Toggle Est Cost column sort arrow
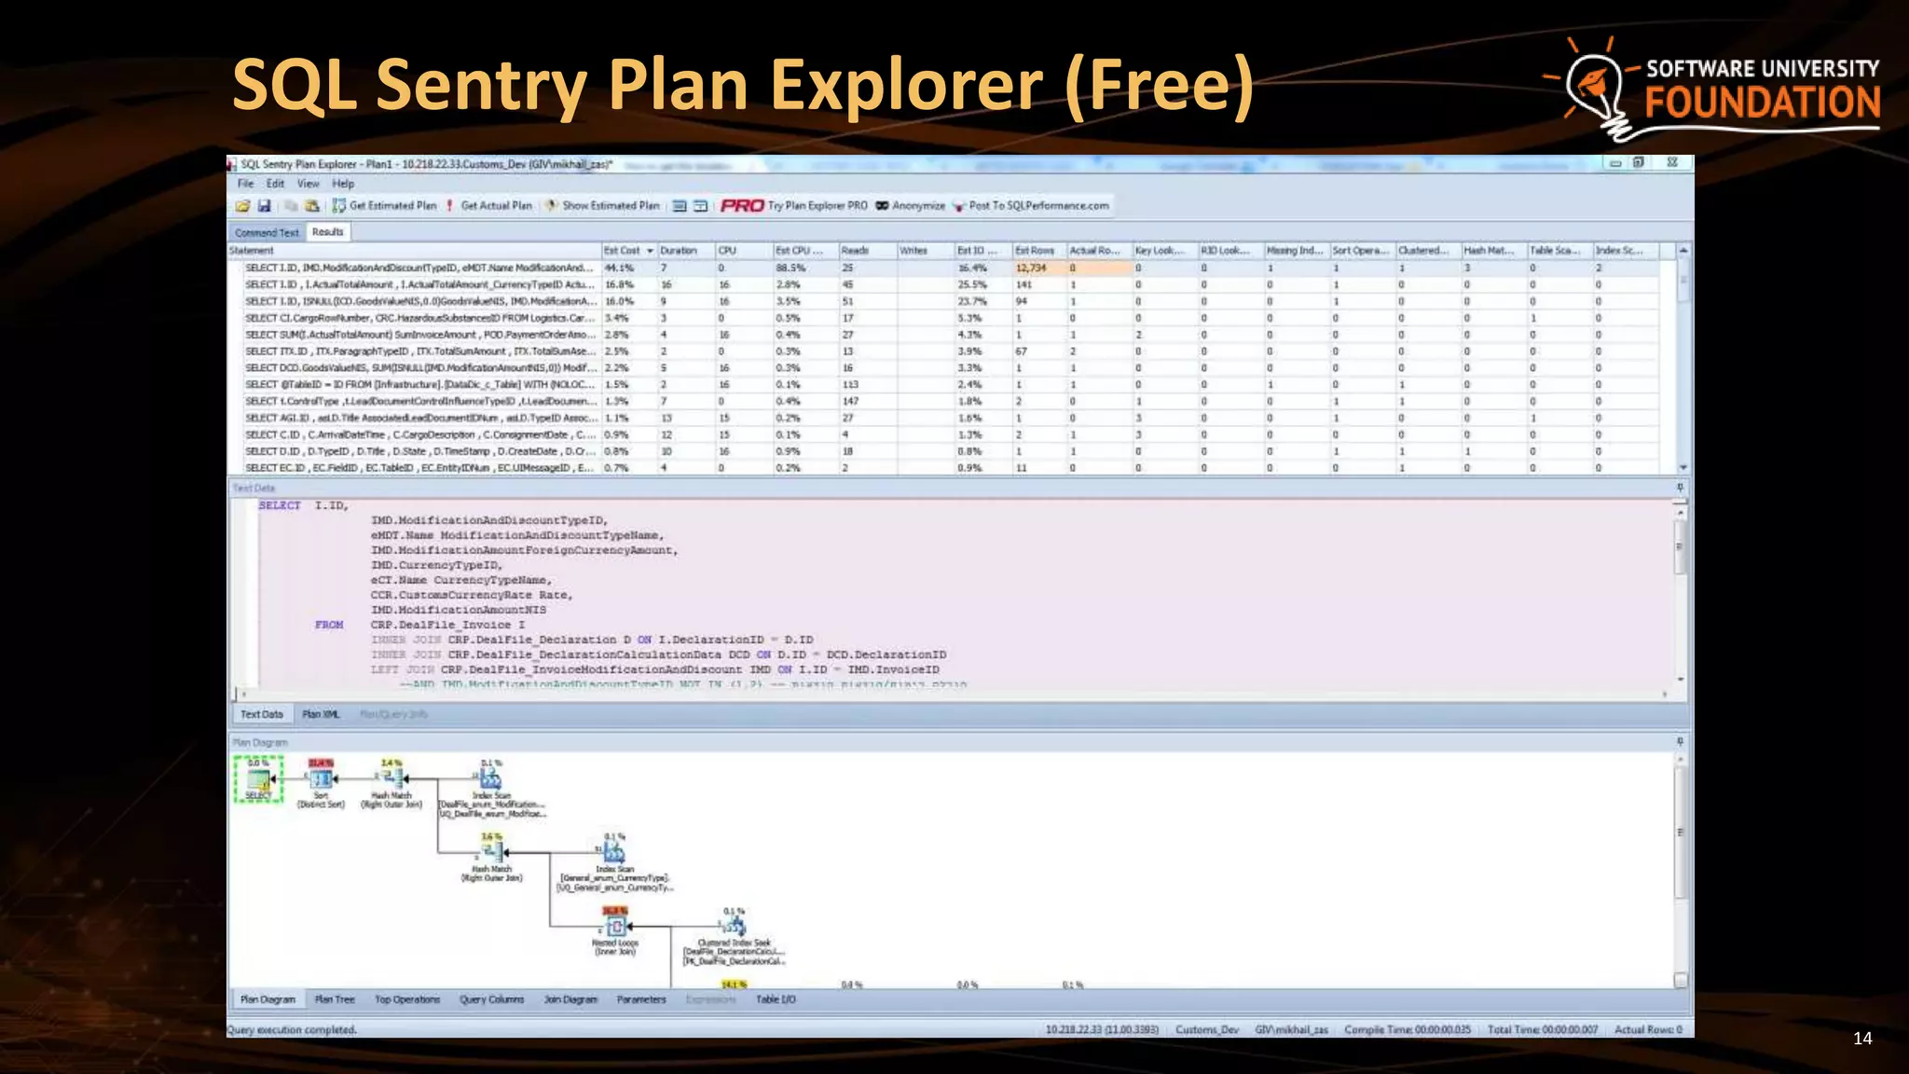The image size is (1909, 1074). point(650,251)
